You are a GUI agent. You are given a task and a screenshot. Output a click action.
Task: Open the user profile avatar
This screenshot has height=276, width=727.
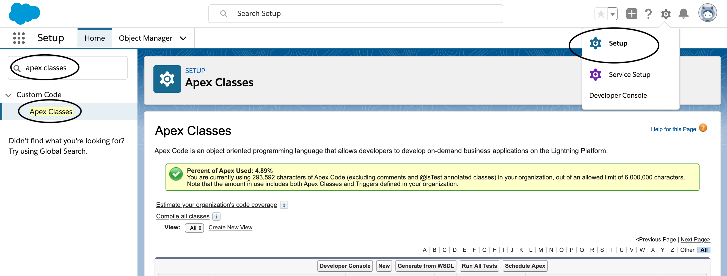[x=707, y=13]
